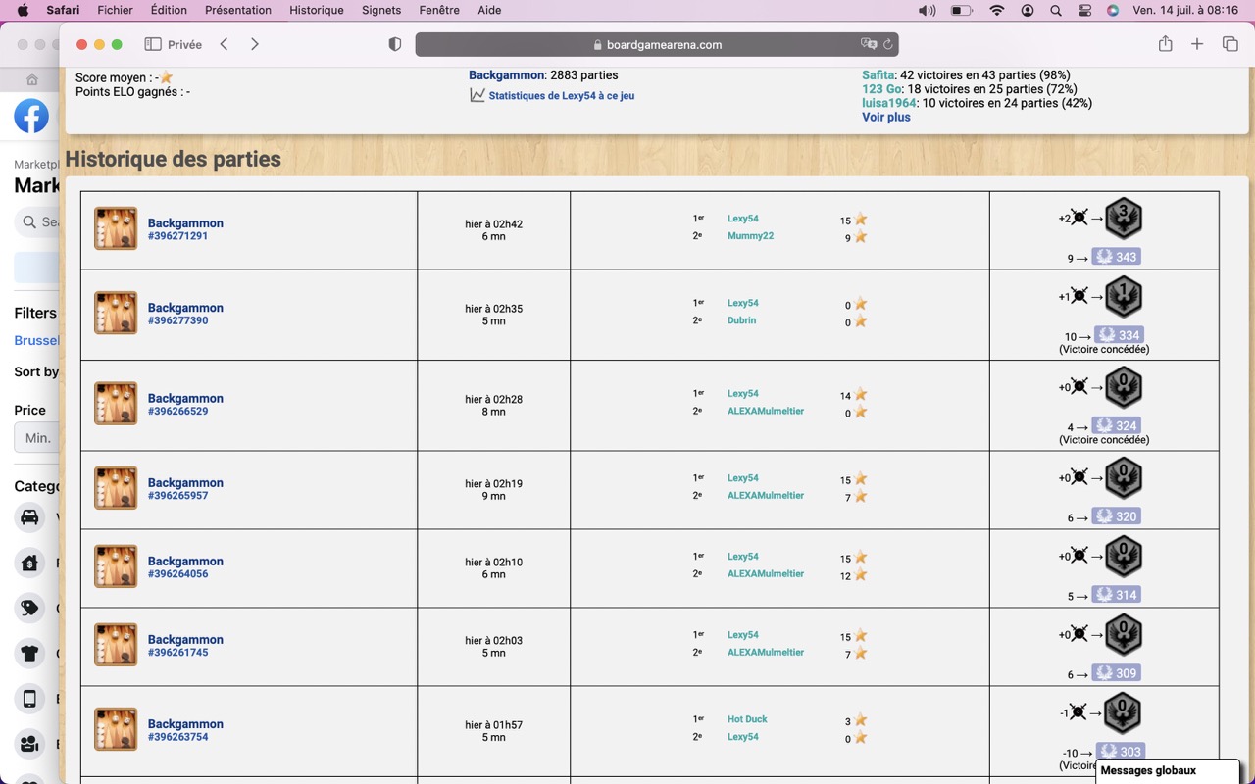This screenshot has width=1255, height=784.
Task: Go back with the Safari back arrow
Action: pyautogui.click(x=224, y=44)
